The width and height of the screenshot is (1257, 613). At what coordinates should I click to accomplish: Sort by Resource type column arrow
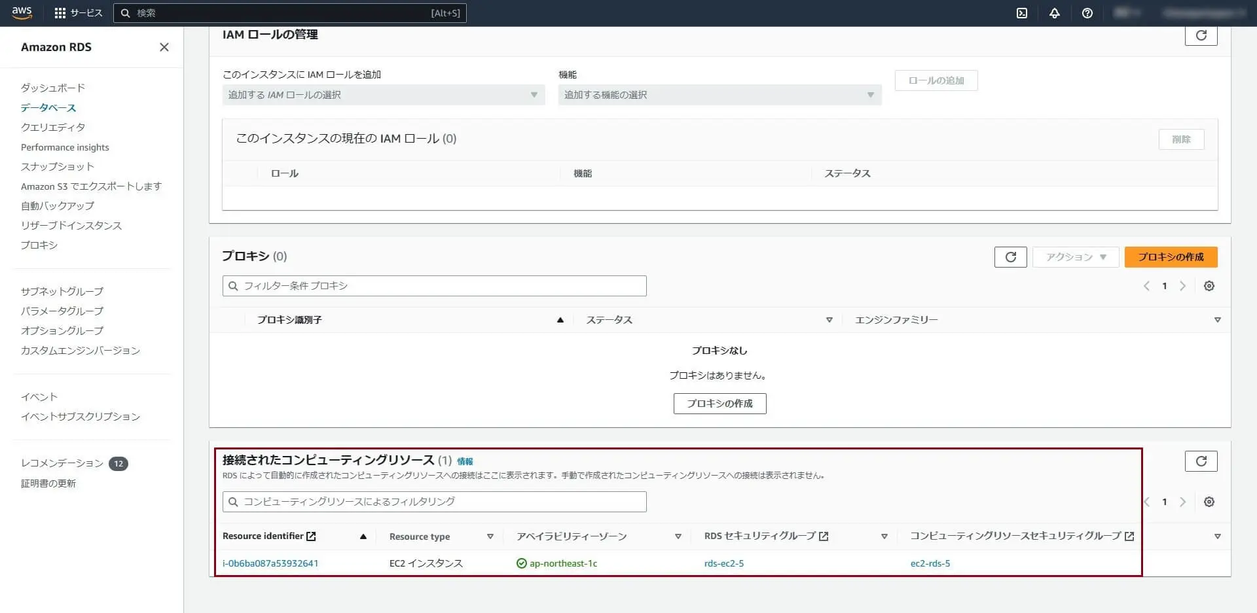coord(490,536)
